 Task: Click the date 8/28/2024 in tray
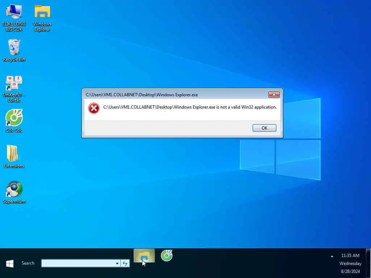[350, 271]
